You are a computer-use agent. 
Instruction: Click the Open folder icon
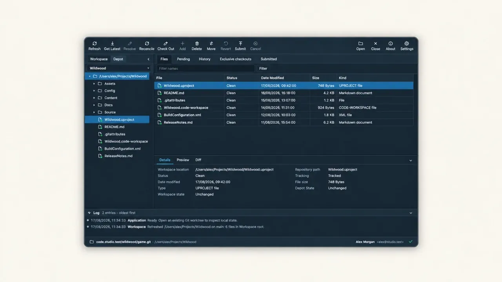[x=360, y=43]
